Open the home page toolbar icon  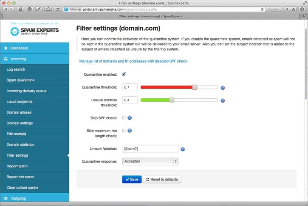(x=21, y=9)
